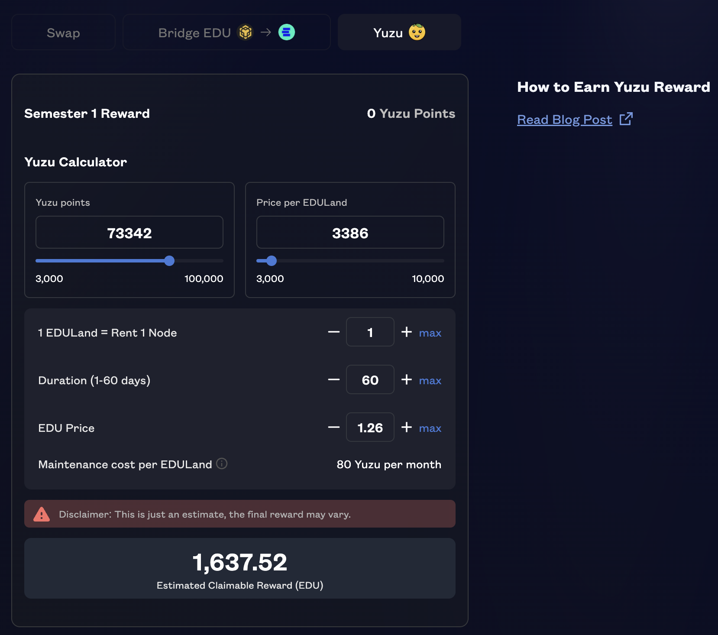Click the external link icon next to Read Blog Post
Screen dimensions: 718x635
pyautogui.click(x=626, y=119)
